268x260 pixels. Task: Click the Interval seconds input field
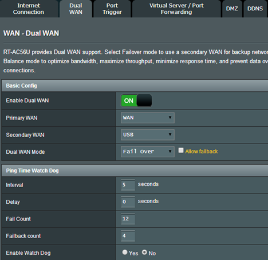[x=128, y=185]
